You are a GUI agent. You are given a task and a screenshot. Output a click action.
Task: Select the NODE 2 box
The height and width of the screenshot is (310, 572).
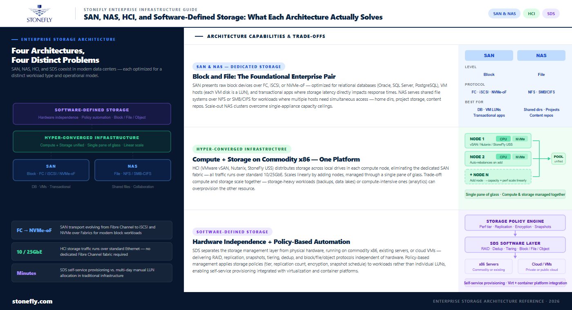point(498,159)
